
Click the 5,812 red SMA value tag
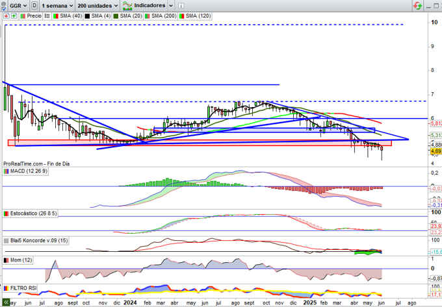click(x=436, y=123)
